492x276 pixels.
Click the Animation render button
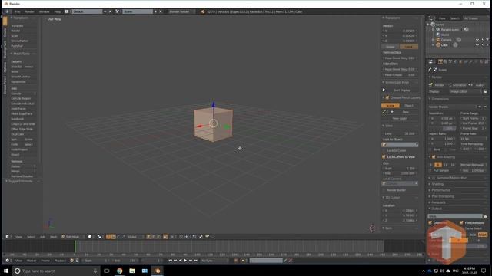pyautogui.click(x=457, y=85)
